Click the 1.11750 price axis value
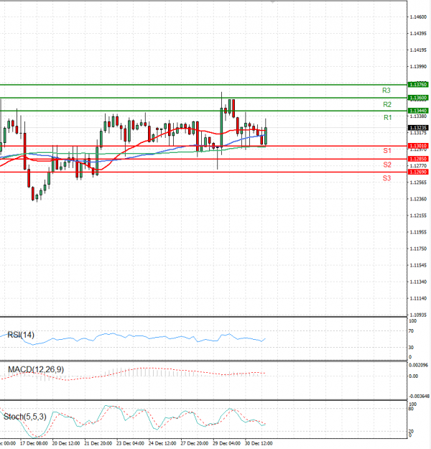This screenshot has height=449, width=431. pyautogui.click(x=418, y=249)
